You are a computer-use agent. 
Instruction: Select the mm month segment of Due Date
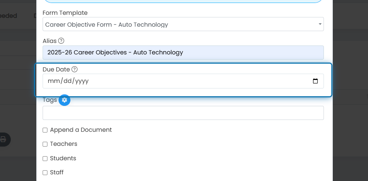[x=54, y=81]
